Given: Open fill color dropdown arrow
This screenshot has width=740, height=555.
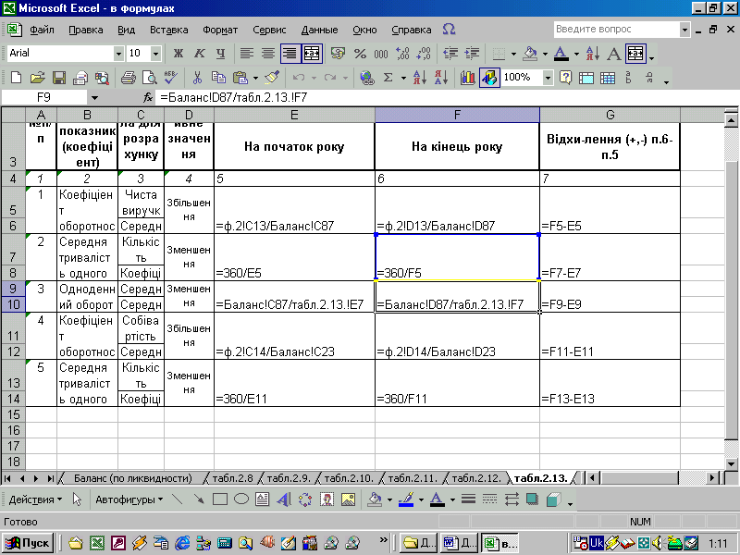Looking at the screenshot, I should tap(545, 54).
